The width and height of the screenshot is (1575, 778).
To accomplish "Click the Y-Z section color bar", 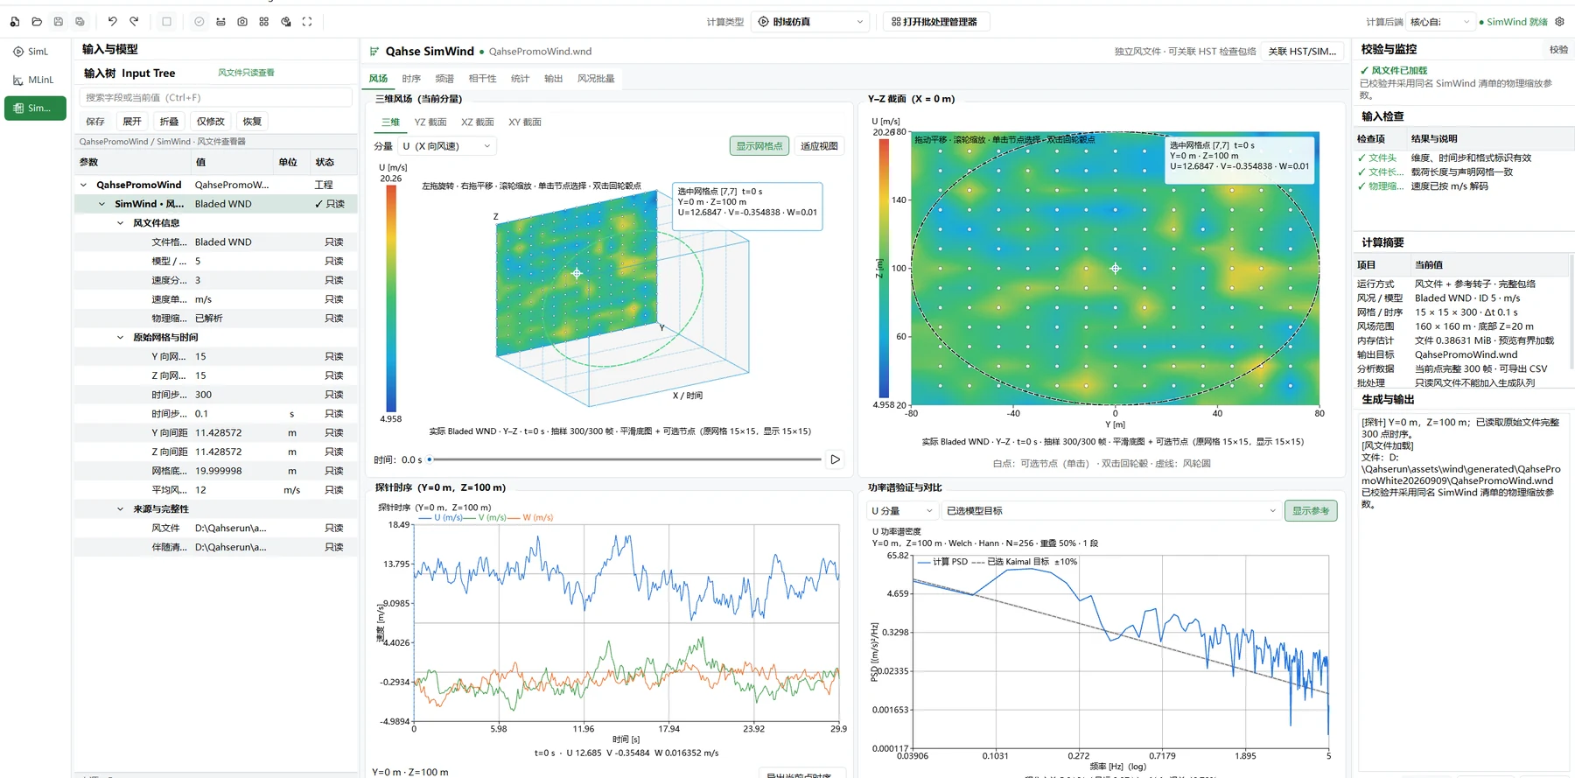I will pyautogui.click(x=884, y=269).
